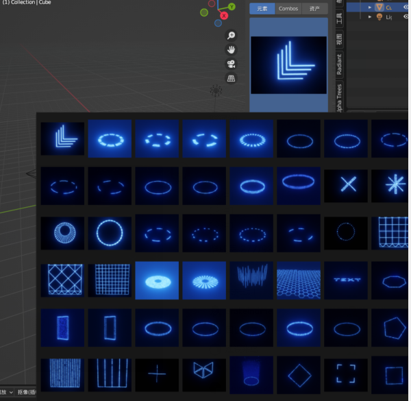The width and height of the screenshot is (411, 401).
Task: Pick the stacked L-shaped lines thumbnail in grid
Action: point(62,138)
